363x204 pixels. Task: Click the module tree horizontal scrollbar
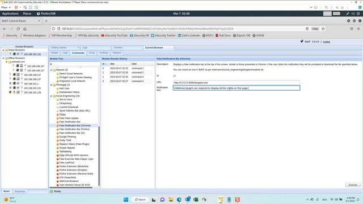click(71, 188)
